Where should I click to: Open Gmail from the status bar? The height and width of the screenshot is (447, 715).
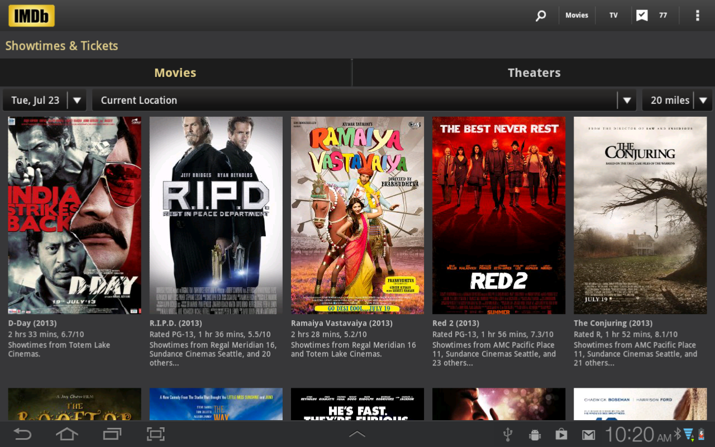pos(588,434)
